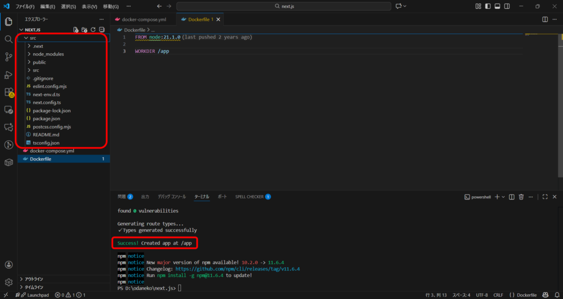Switch to the docker-compose.yml tab

coord(143,19)
